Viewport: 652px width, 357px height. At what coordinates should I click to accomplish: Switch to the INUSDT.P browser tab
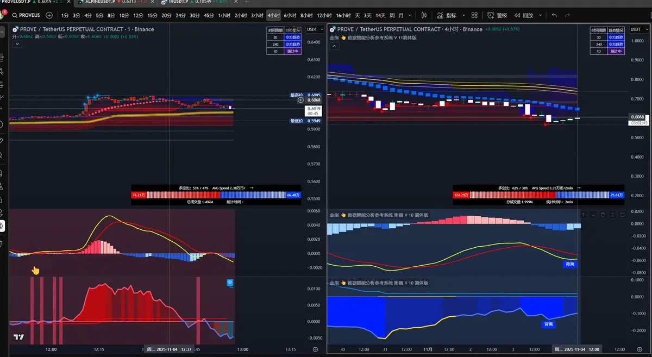click(198, 2)
